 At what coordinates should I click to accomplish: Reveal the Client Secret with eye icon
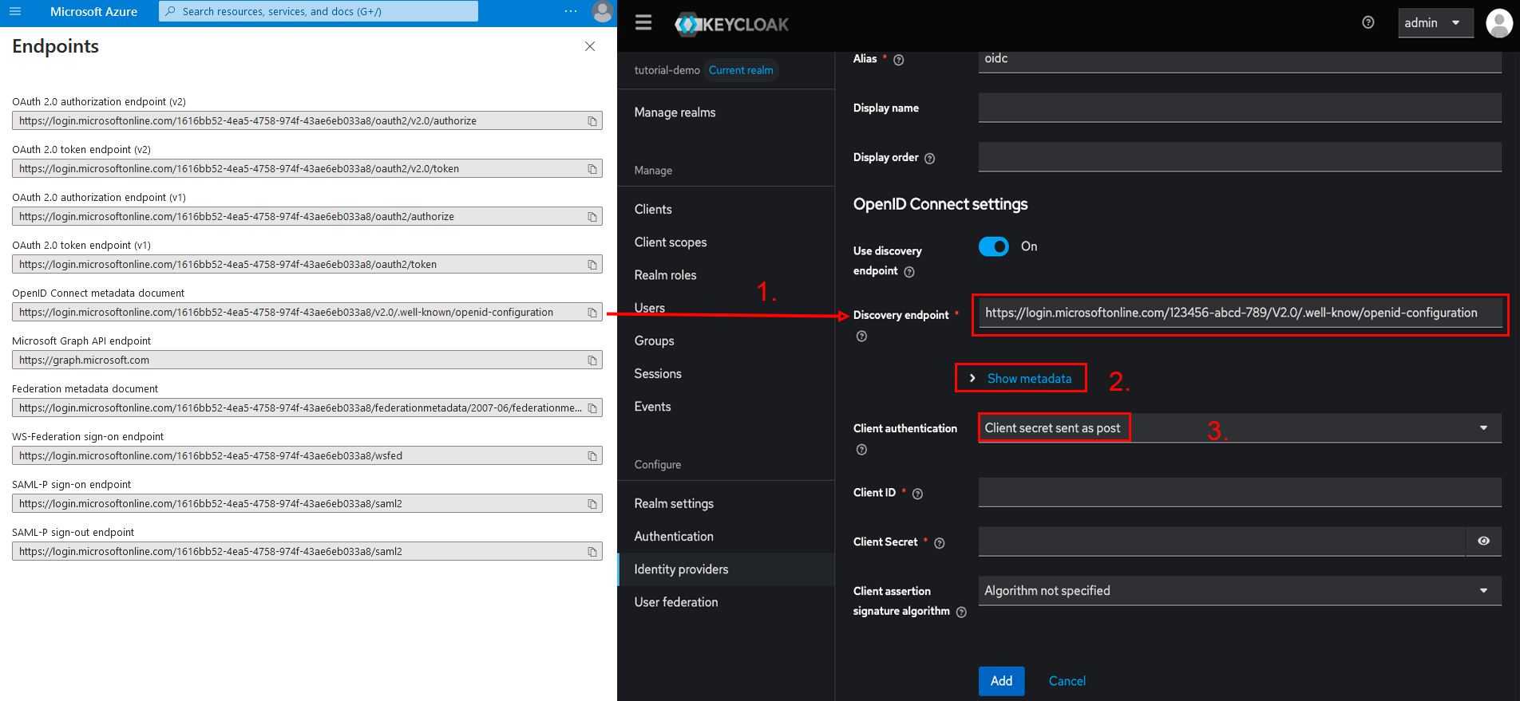pyautogui.click(x=1483, y=541)
